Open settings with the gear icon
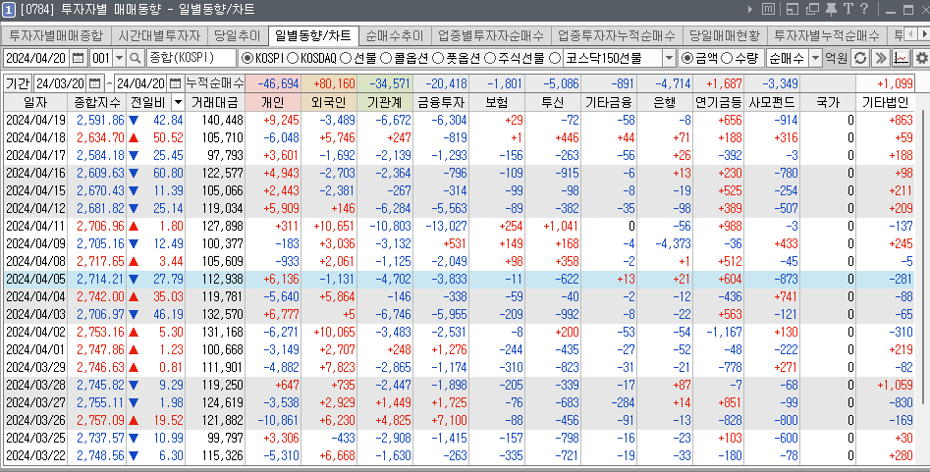Viewport: 930px width, 472px height. pos(921,58)
